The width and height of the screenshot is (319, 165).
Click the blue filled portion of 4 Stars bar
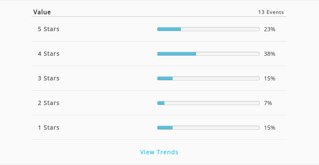pos(177,54)
